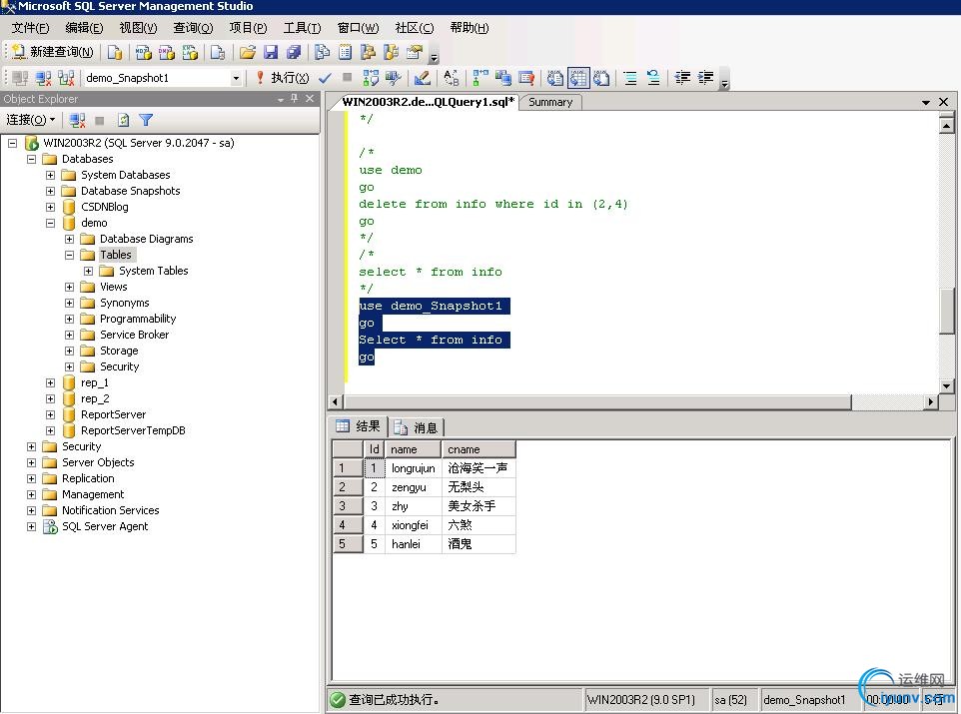Analyze query in Database Engine Tuning Advisor
Viewport: 961px width, 714px height.
click(x=394, y=78)
